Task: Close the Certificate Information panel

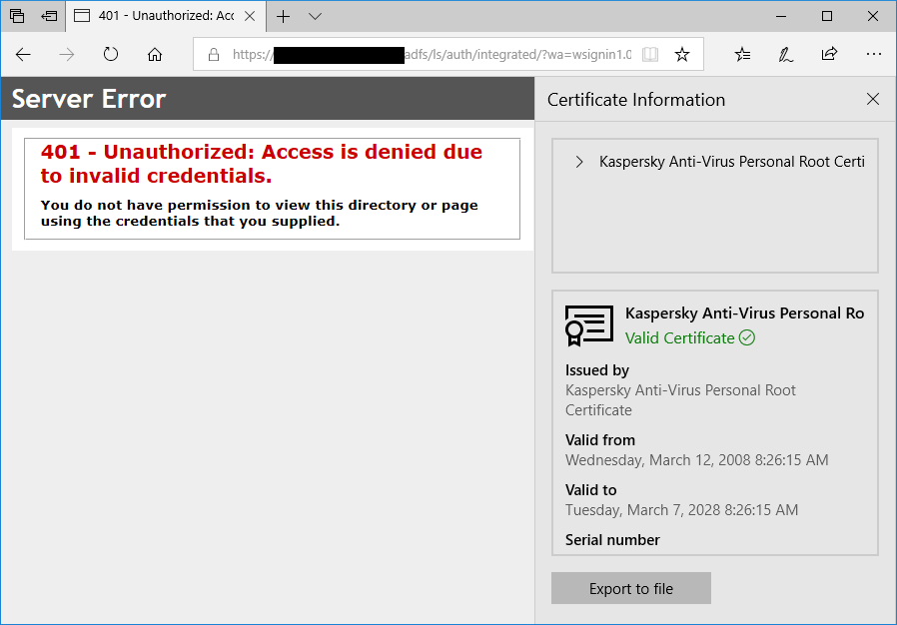Action: [873, 99]
